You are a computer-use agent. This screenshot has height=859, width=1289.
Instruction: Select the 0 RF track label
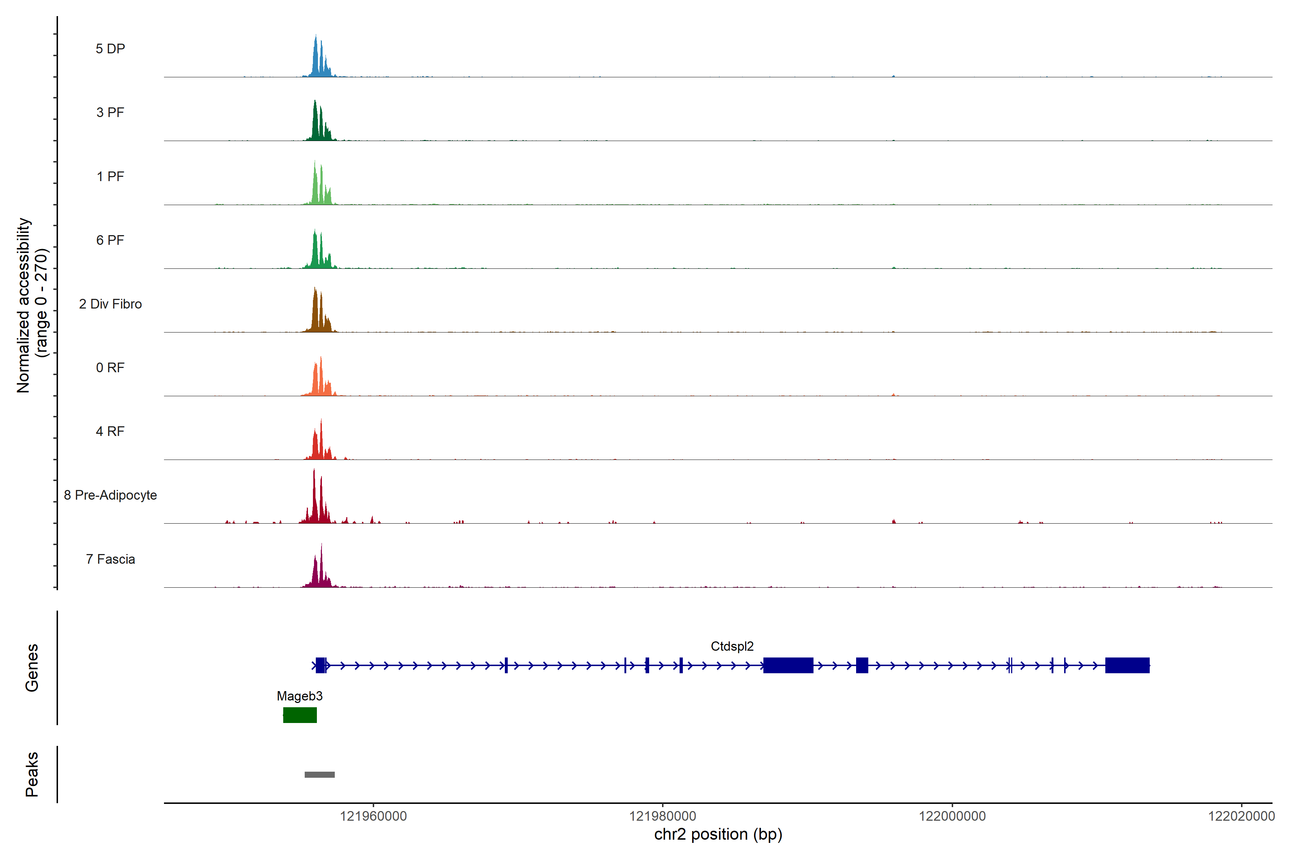pyautogui.click(x=110, y=368)
